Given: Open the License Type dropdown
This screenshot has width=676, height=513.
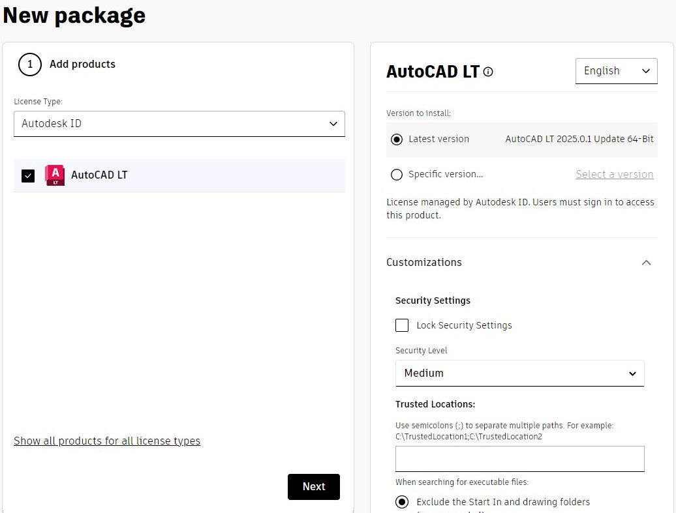Looking at the screenshot, I should pyautogui.click(x=179, y=124).
